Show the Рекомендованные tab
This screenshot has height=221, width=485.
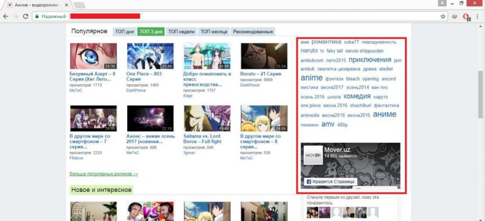[x=253, y=31]
